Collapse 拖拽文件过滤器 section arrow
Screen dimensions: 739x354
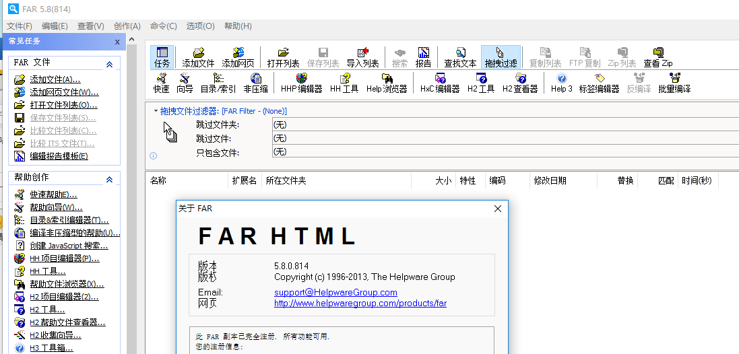[156, 111]
